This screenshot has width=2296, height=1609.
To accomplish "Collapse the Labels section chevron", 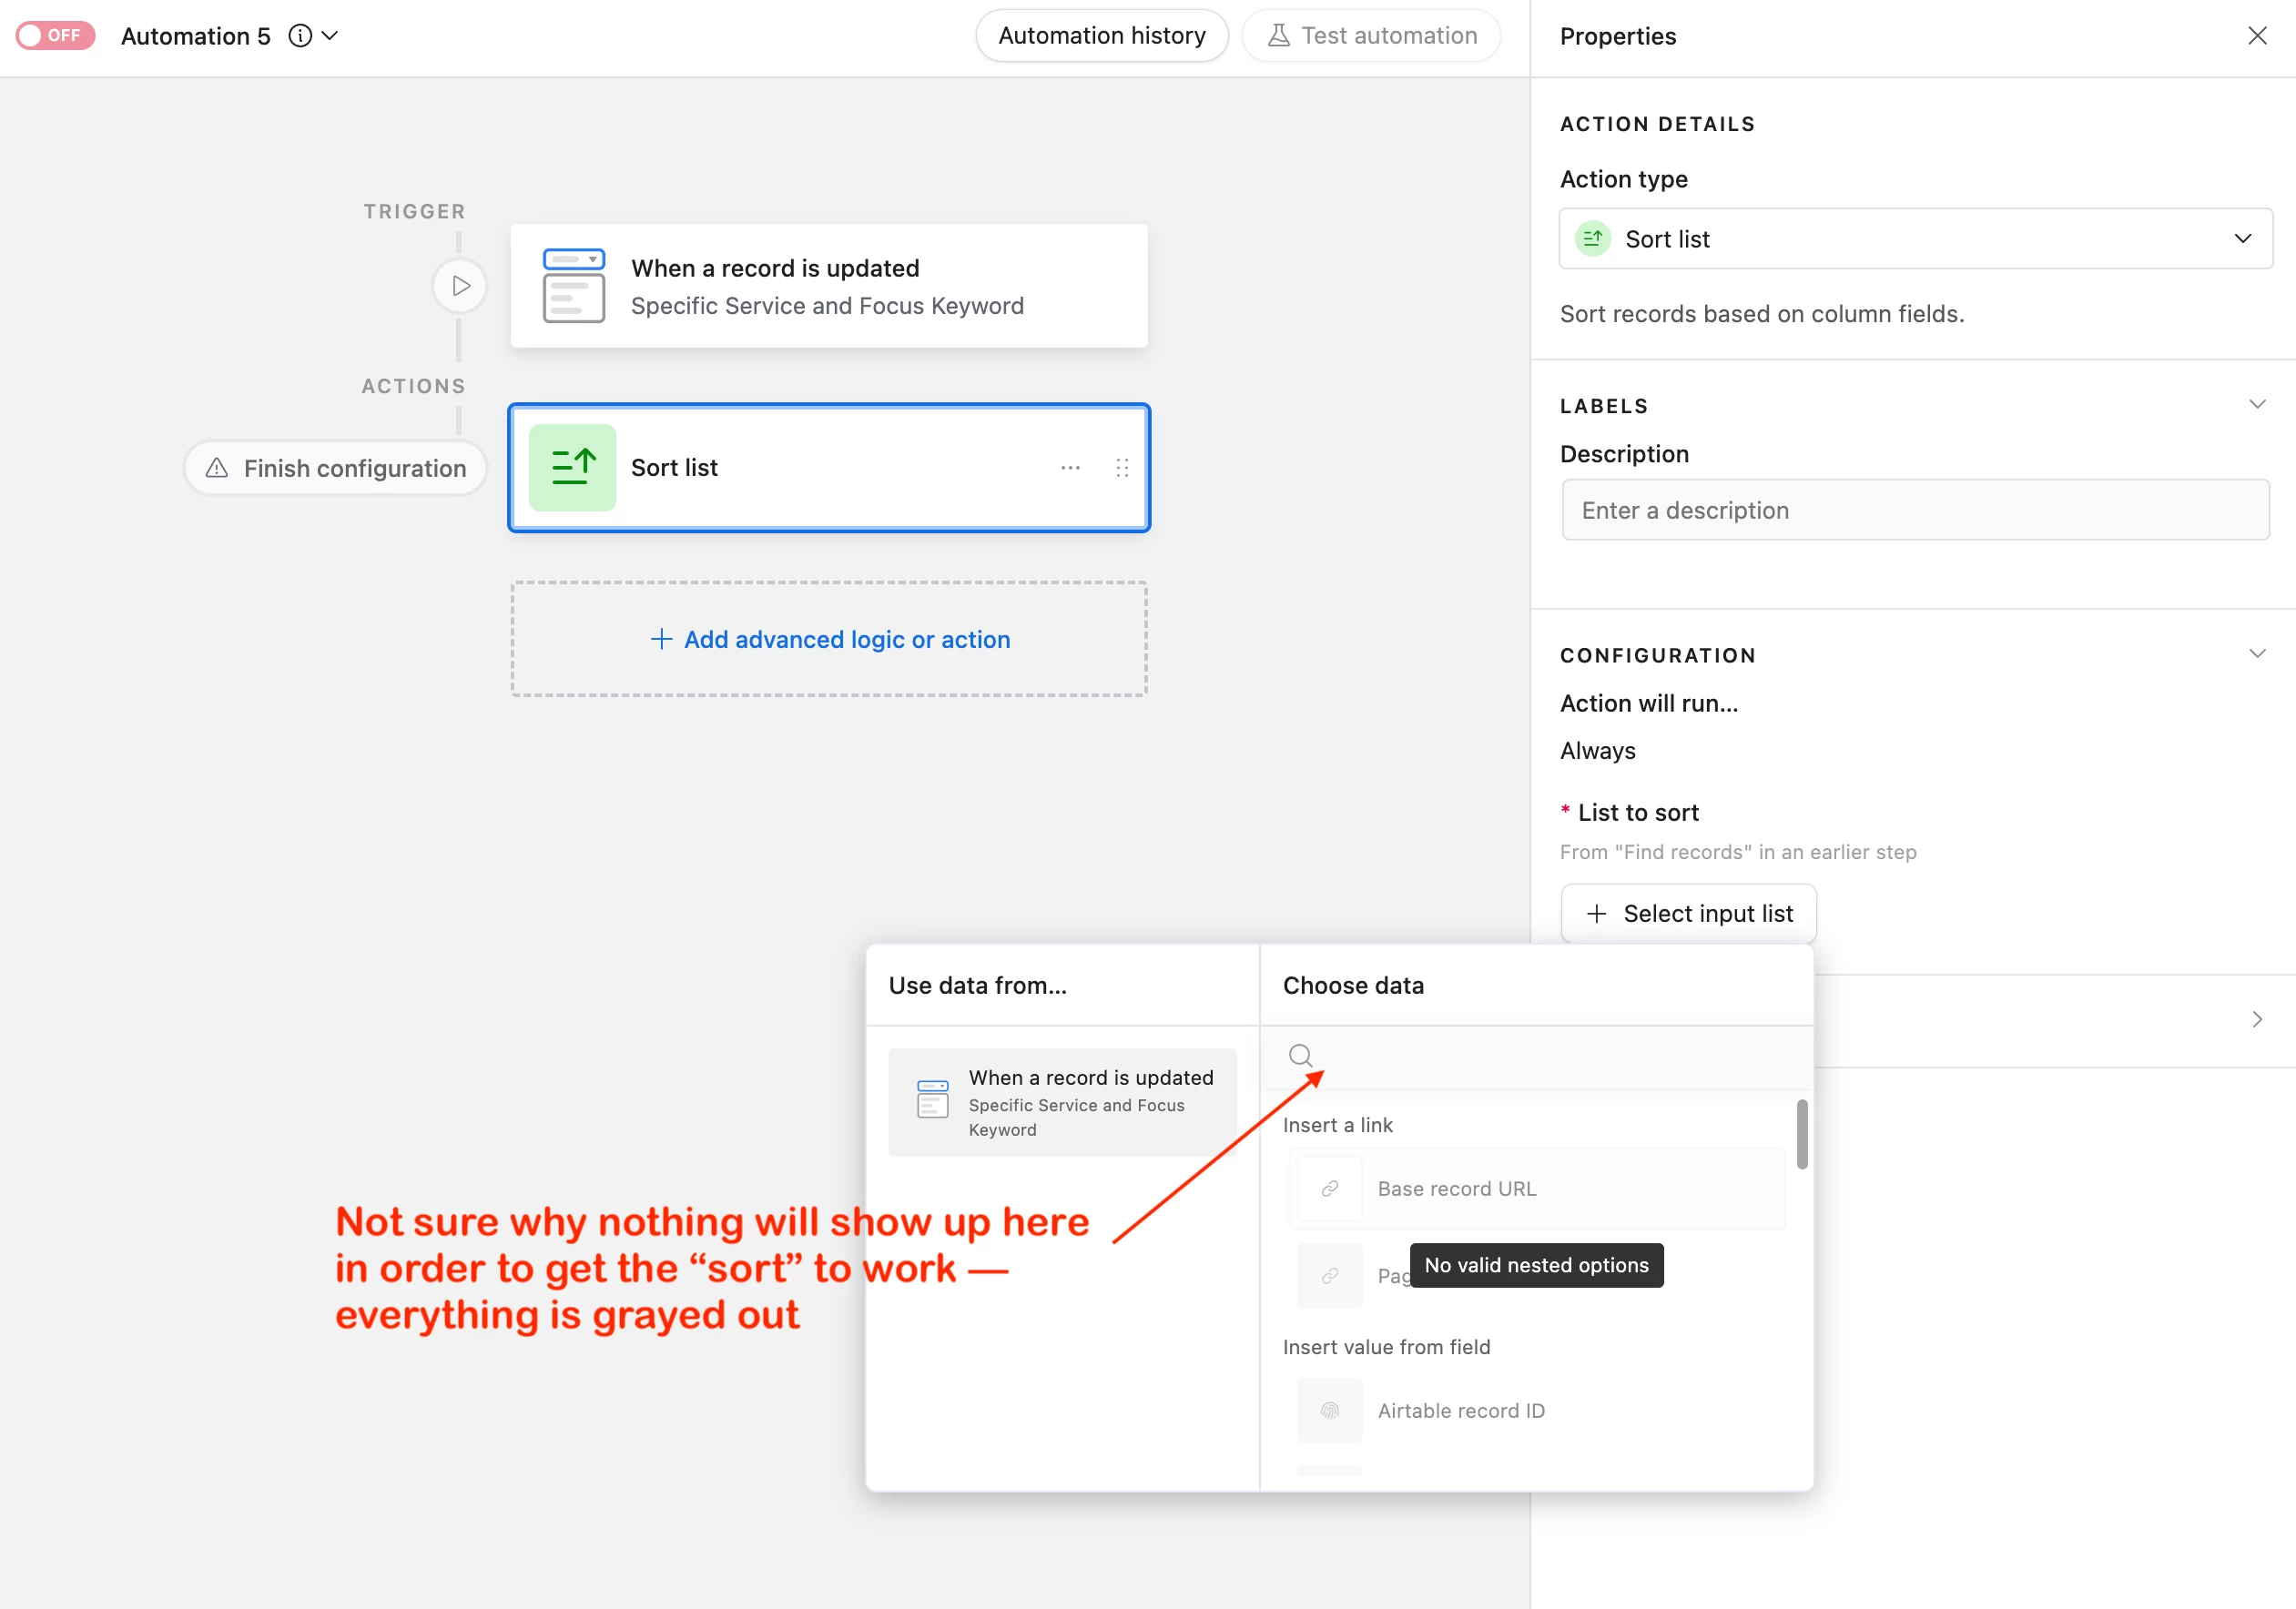I will 2256,405.
